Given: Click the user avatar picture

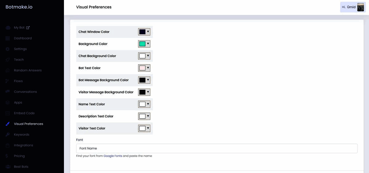Looking at the screenshot, I should pos(361,7).
